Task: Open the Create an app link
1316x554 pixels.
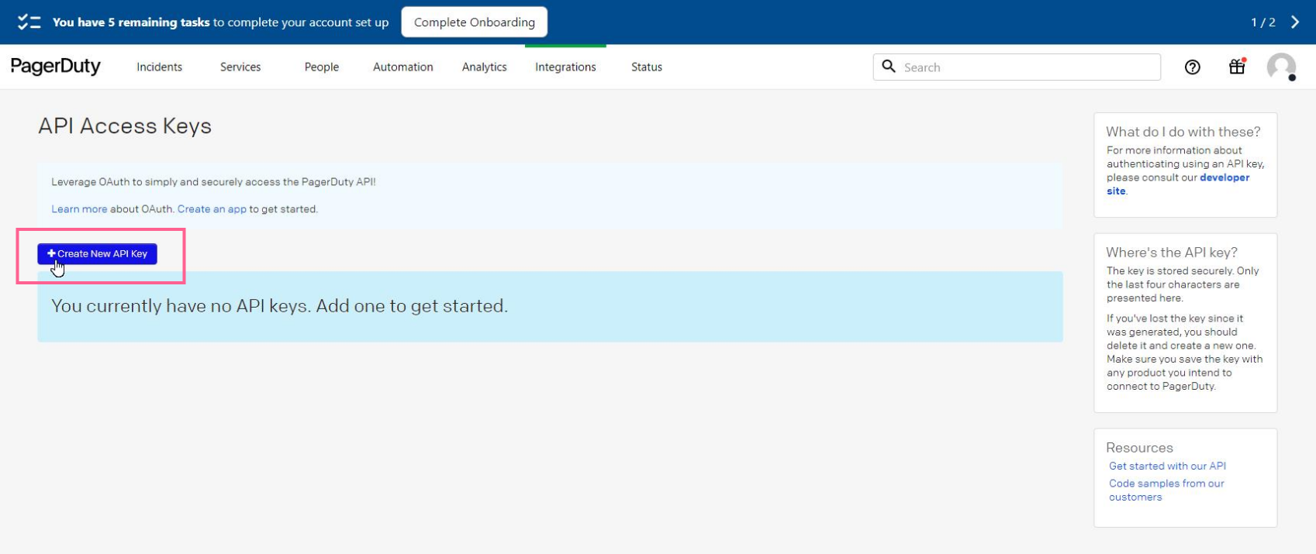Action: [212, 209]
